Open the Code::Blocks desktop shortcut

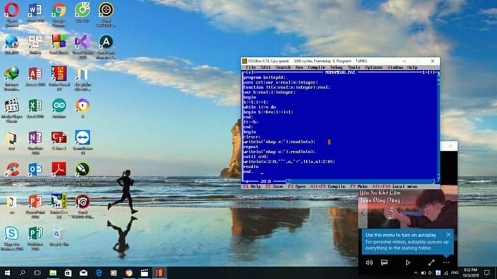coord(59,42)
